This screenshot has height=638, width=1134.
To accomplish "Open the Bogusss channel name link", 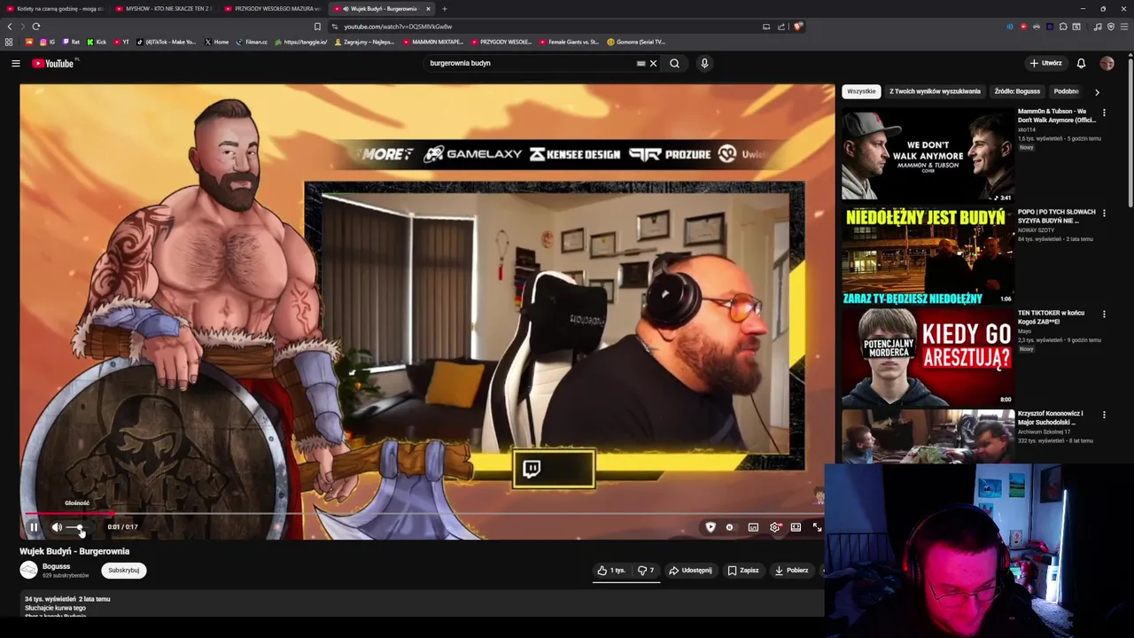I will [56, 566].
